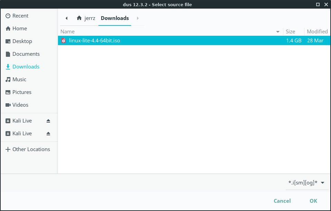The image size is (331, 211).
Task: Open the Pictures folder in sidebar
Action: tap(22, 92)
